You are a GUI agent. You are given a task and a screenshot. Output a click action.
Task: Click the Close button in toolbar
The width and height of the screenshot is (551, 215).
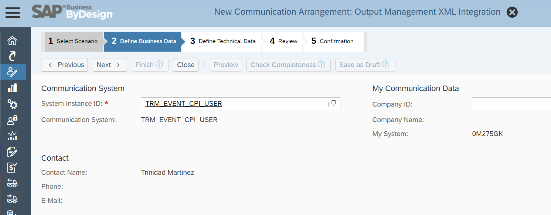tap(186, 65)
